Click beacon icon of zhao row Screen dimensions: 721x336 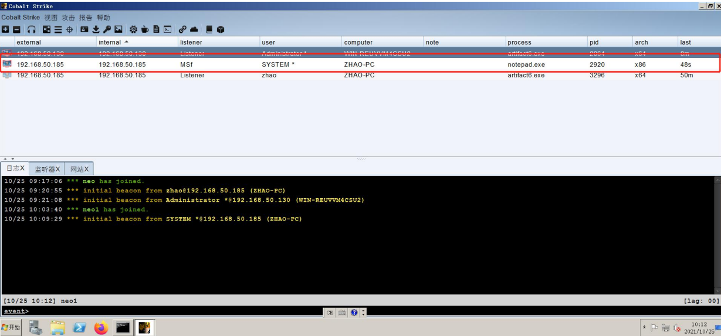click(x=7, y=75)
